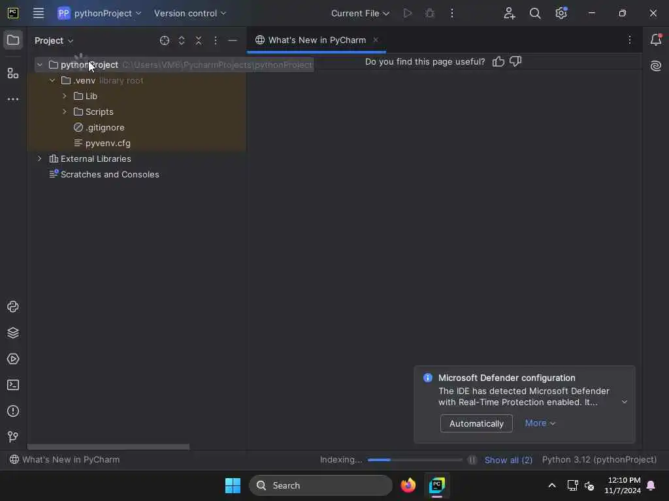Click PyCharm taskbar icon
Viewport: 669px width, 501px height.
click(x=437, y=485)
